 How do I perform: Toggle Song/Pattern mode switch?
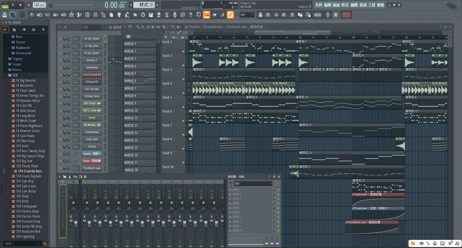5,5
